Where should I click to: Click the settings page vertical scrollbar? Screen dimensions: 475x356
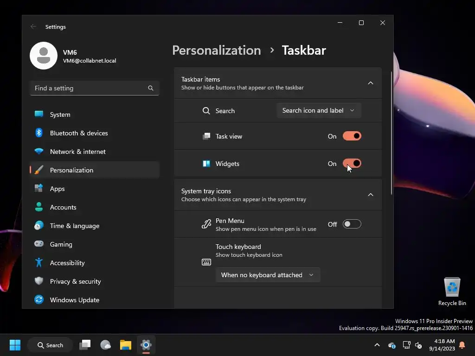click(x=392, y=133)
